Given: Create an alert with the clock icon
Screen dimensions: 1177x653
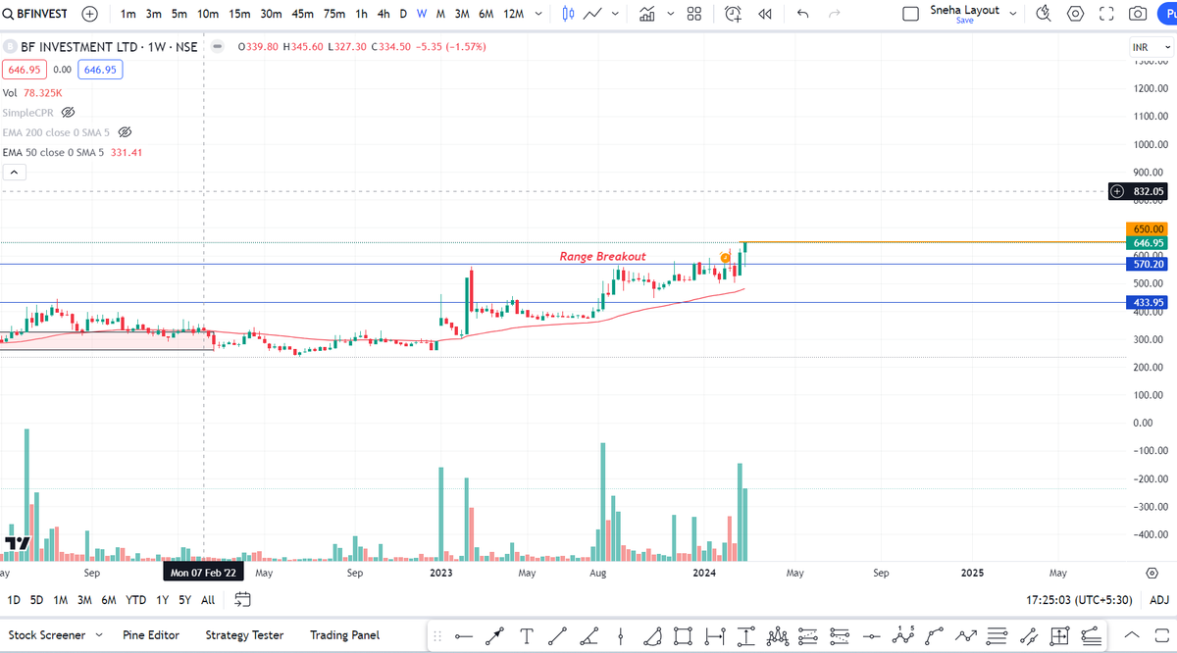Looking at the screenshot, I should click(734, 14).
